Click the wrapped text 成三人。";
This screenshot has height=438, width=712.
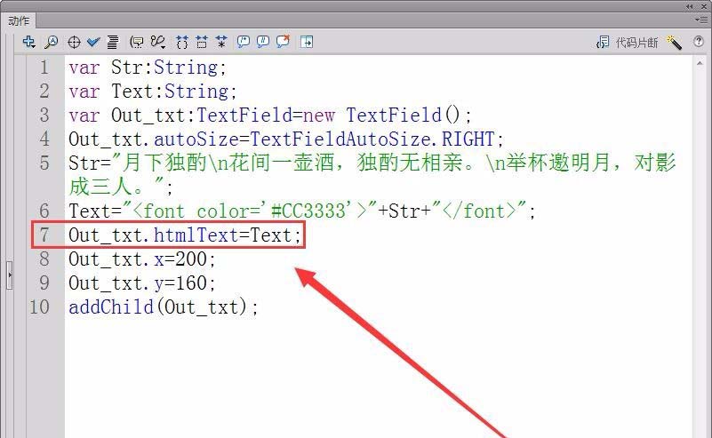click(x=121, y=187)
